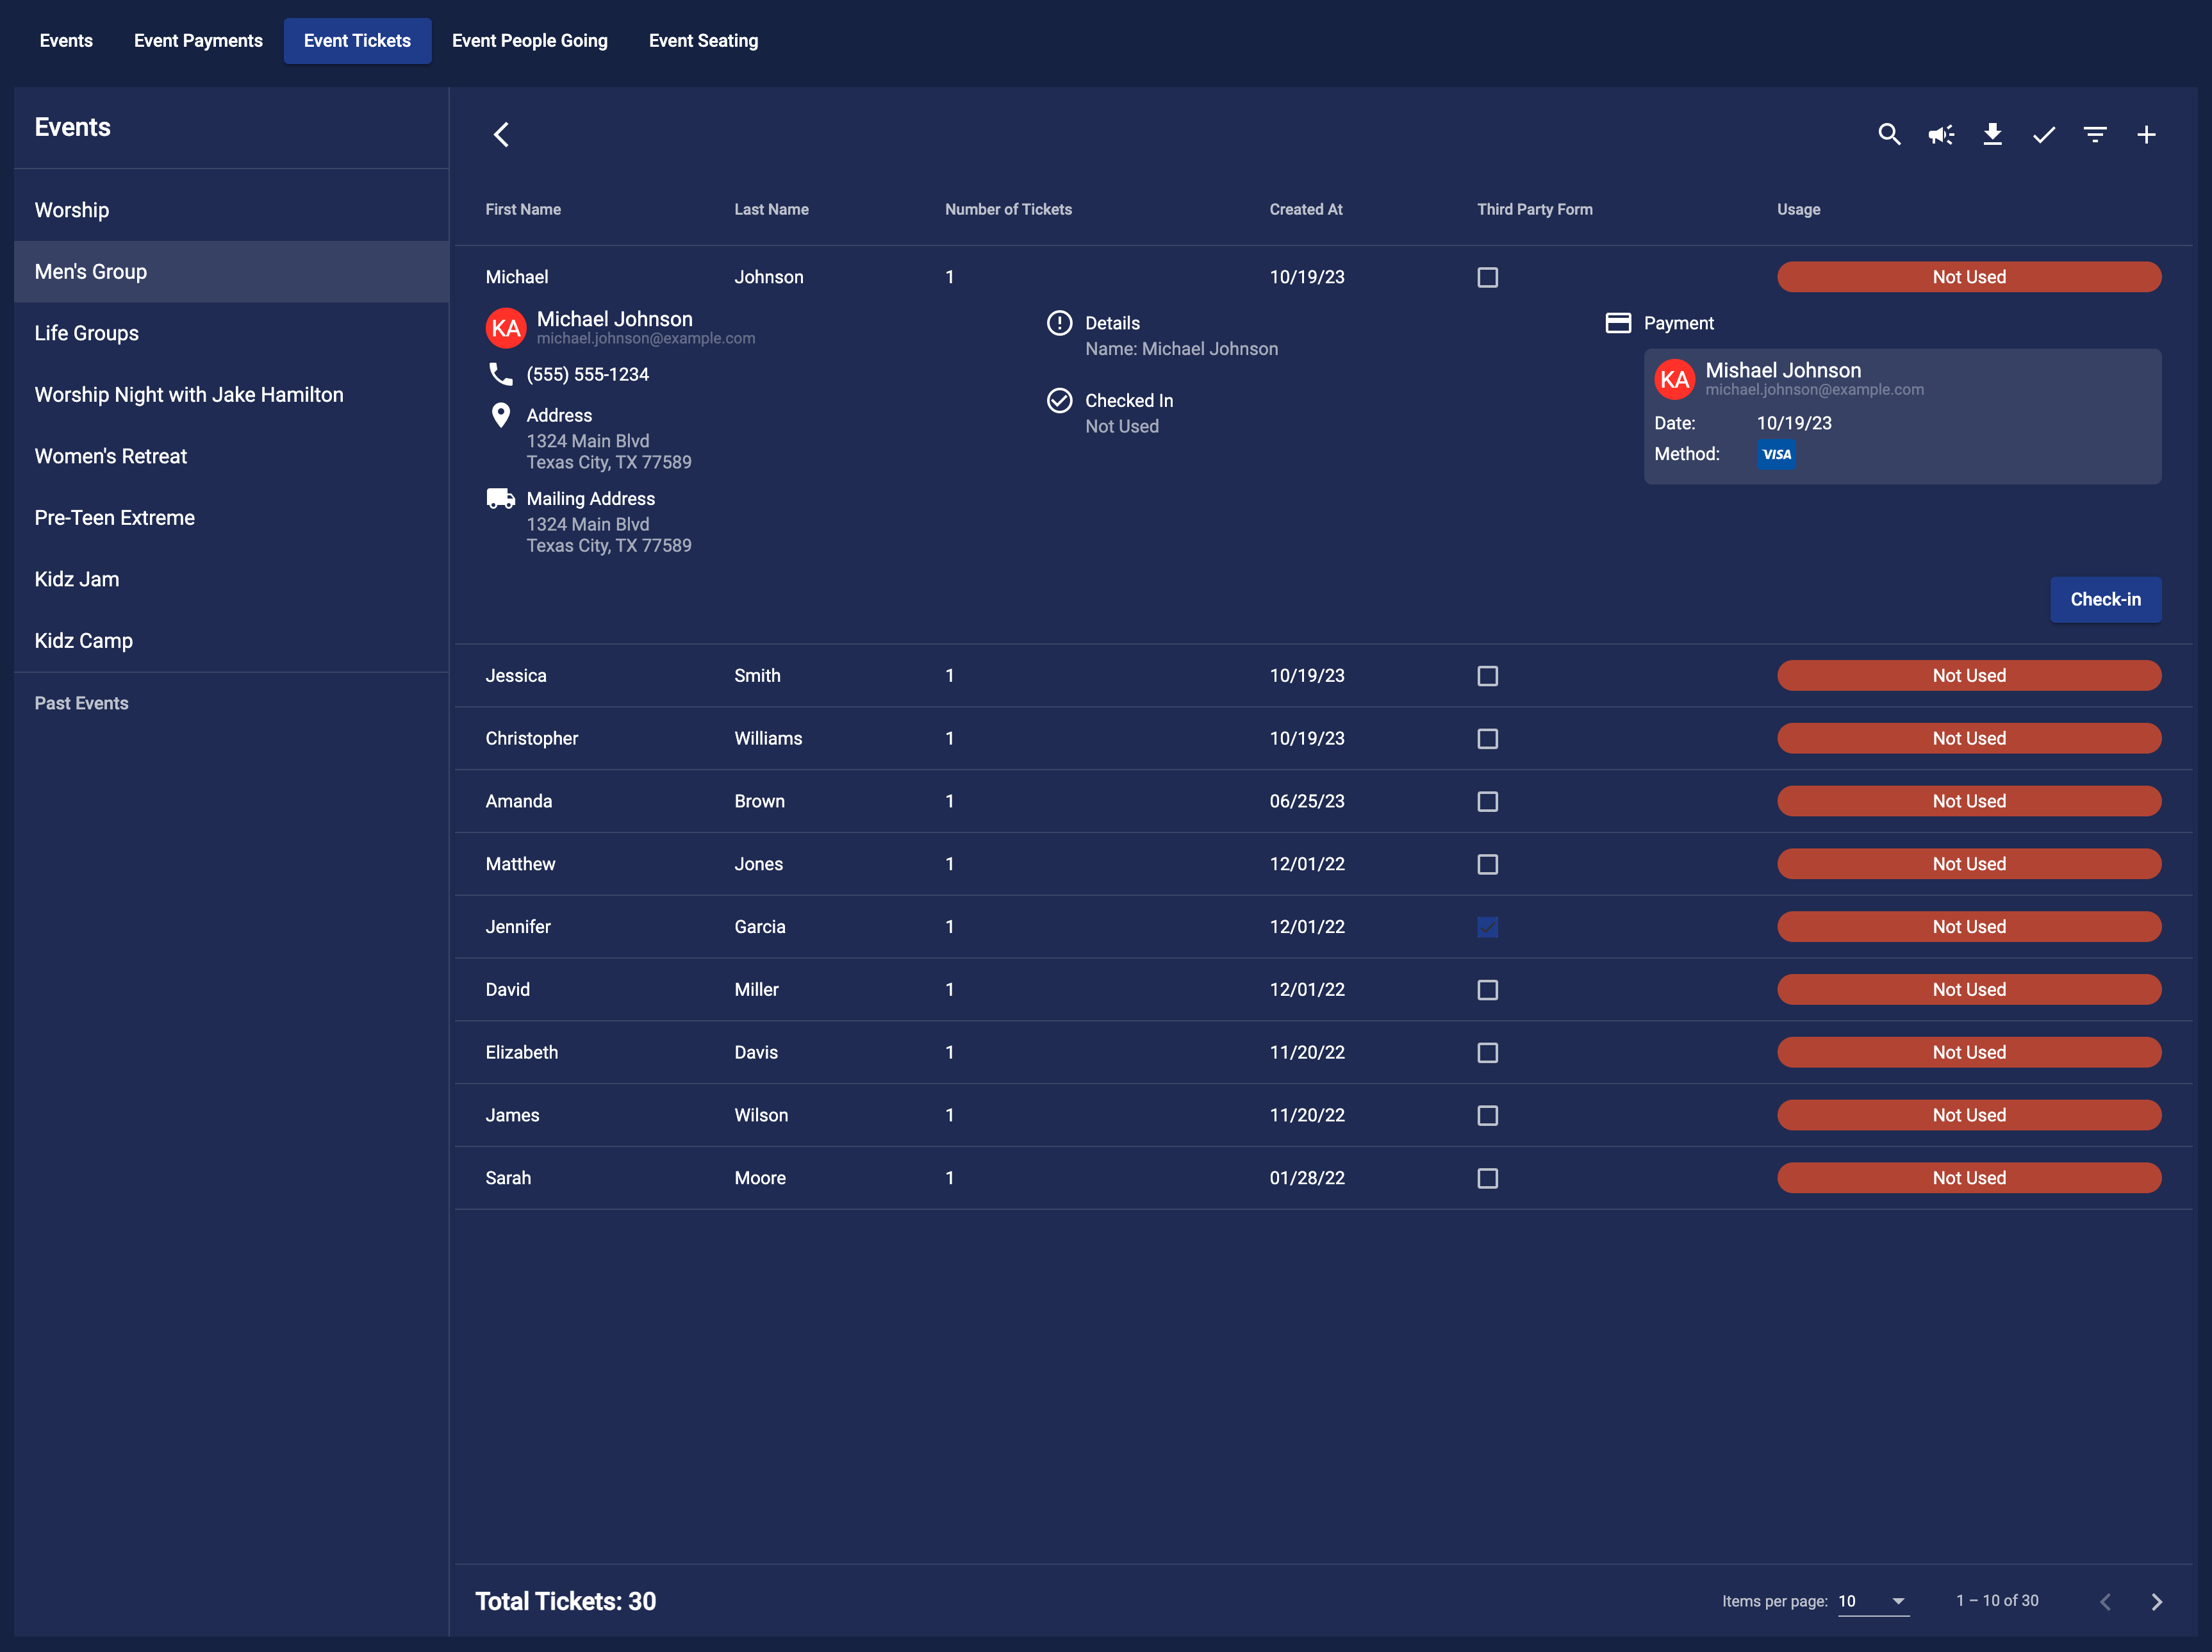This screenshot has height=1652, width=2212.
Task: Click Not Used badge for Michael Johnson
Action: (x=1968, y=277)
